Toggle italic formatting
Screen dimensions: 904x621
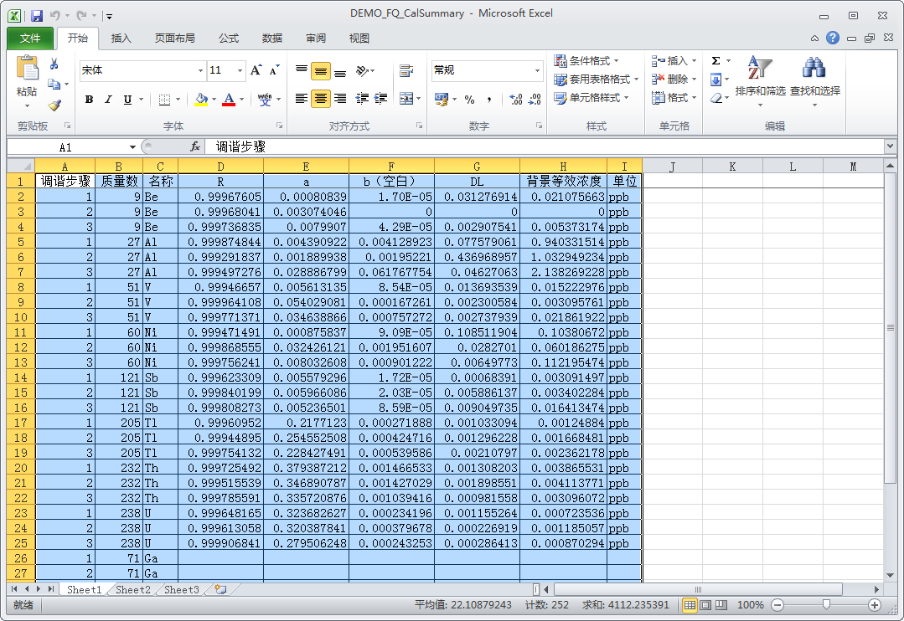(108, 100)
